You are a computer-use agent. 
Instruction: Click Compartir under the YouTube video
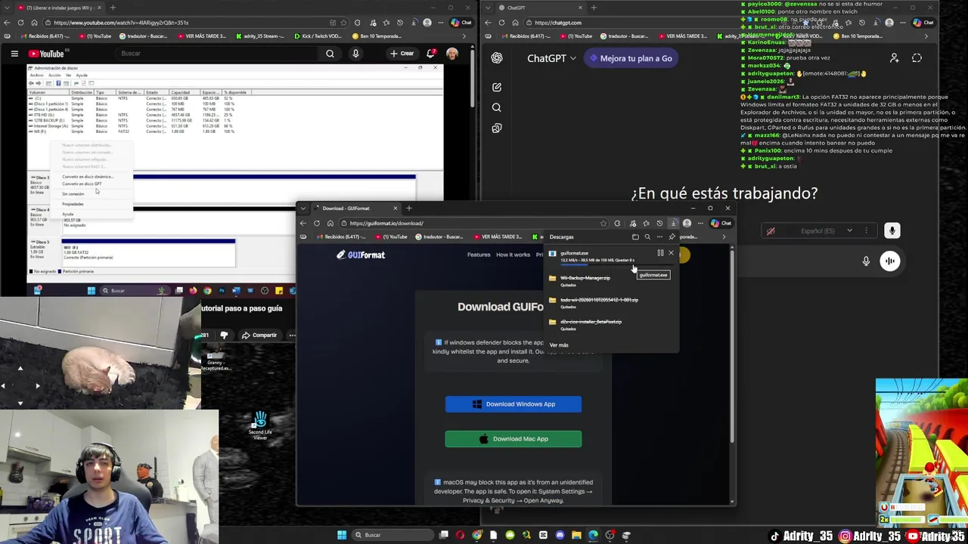[x=259, y=335]
